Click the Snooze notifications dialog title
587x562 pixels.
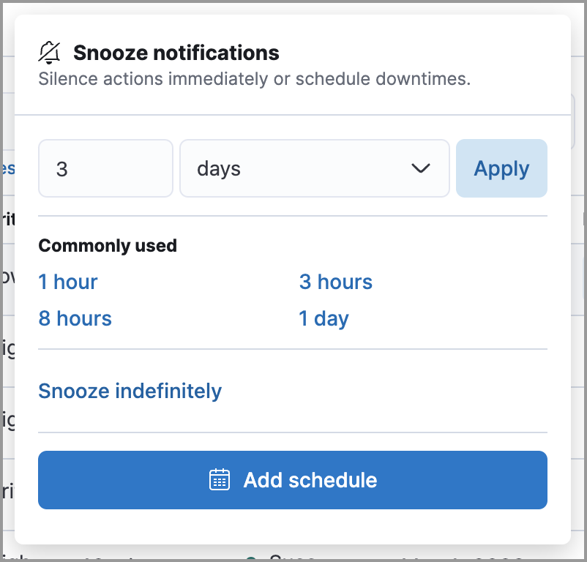[176, 52]
